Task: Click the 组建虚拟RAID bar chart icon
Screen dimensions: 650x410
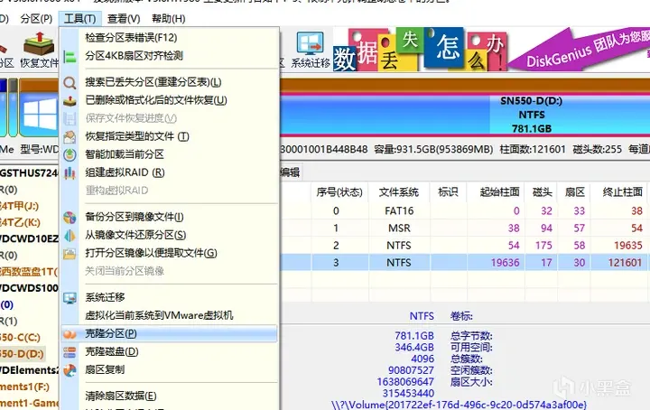Action: [x=70, y=172]
